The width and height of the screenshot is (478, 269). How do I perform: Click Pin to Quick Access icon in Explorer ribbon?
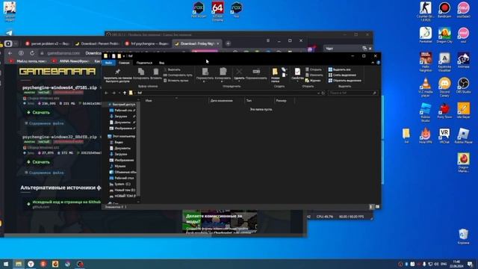[117, 72]
